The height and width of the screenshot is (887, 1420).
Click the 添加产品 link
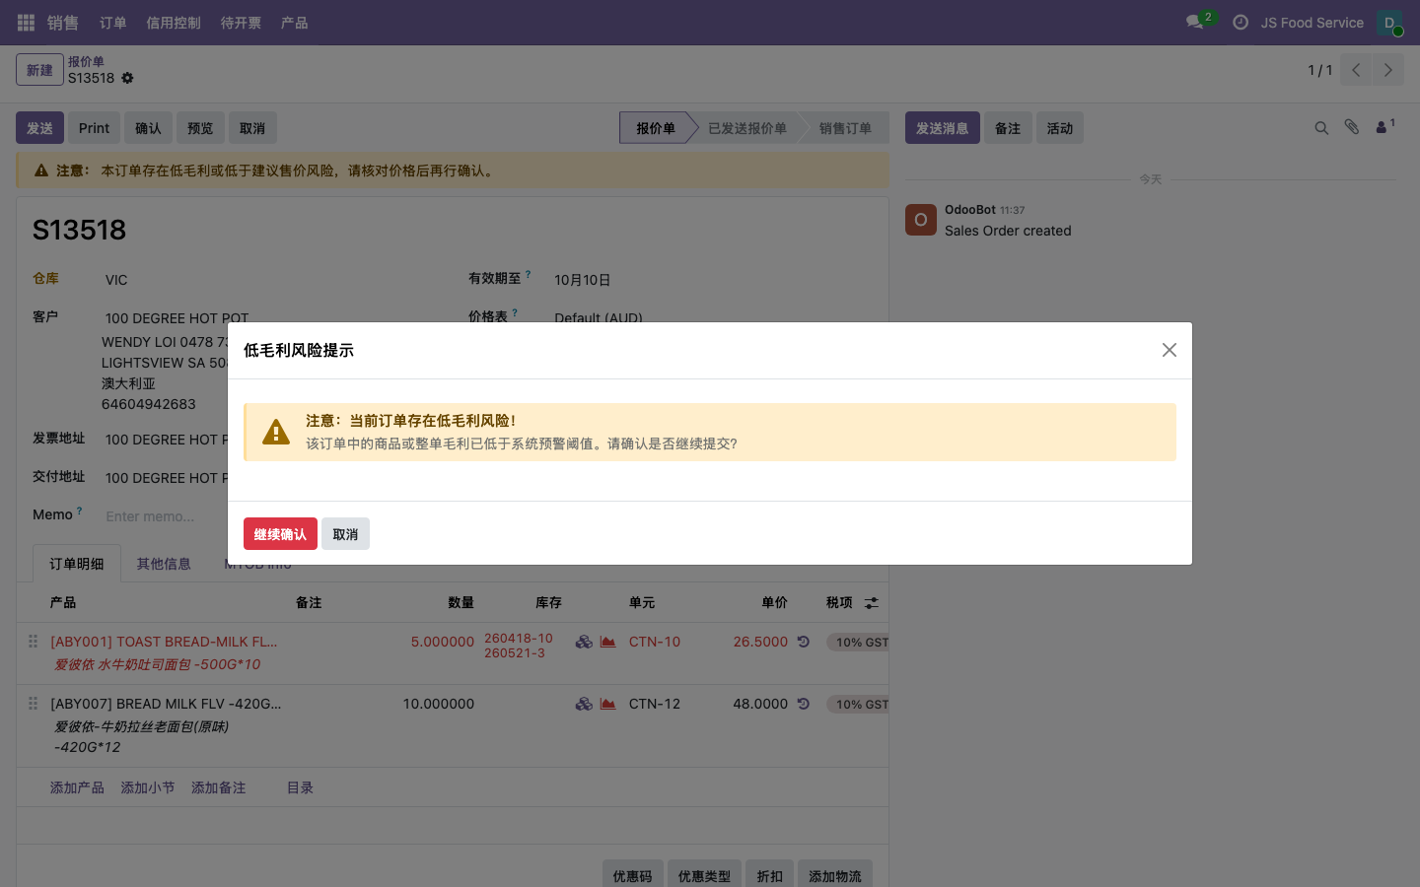coord(77,787)
